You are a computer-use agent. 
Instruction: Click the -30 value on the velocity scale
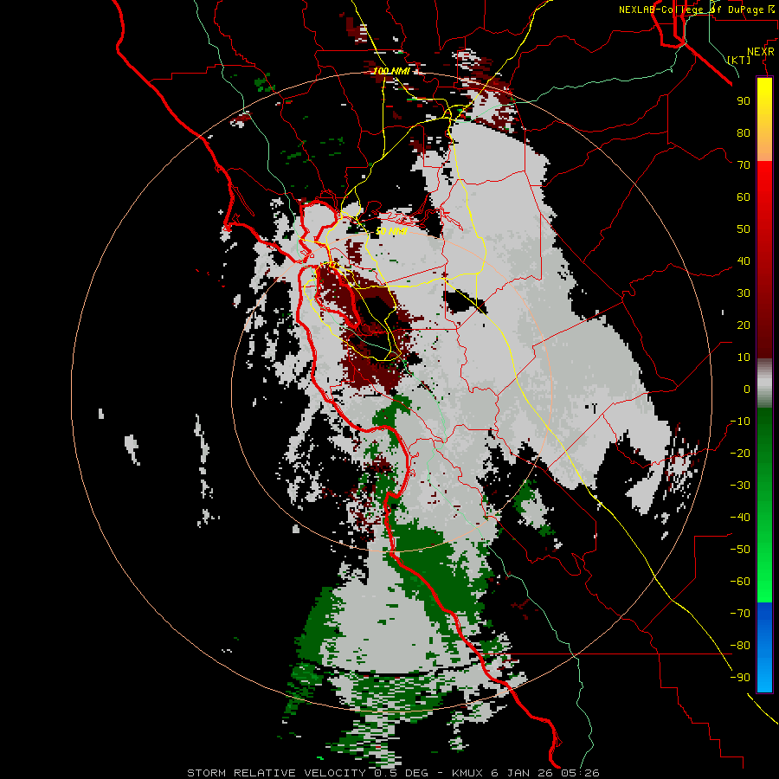click(740, 486)
